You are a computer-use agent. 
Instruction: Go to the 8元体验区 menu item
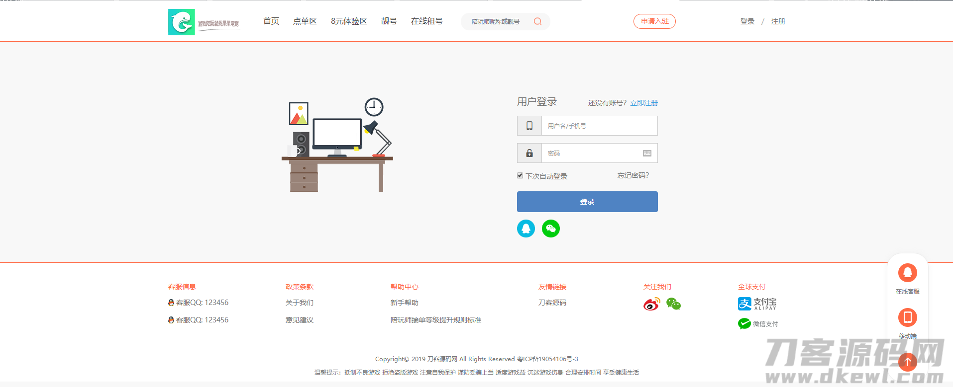click(349, 21)
